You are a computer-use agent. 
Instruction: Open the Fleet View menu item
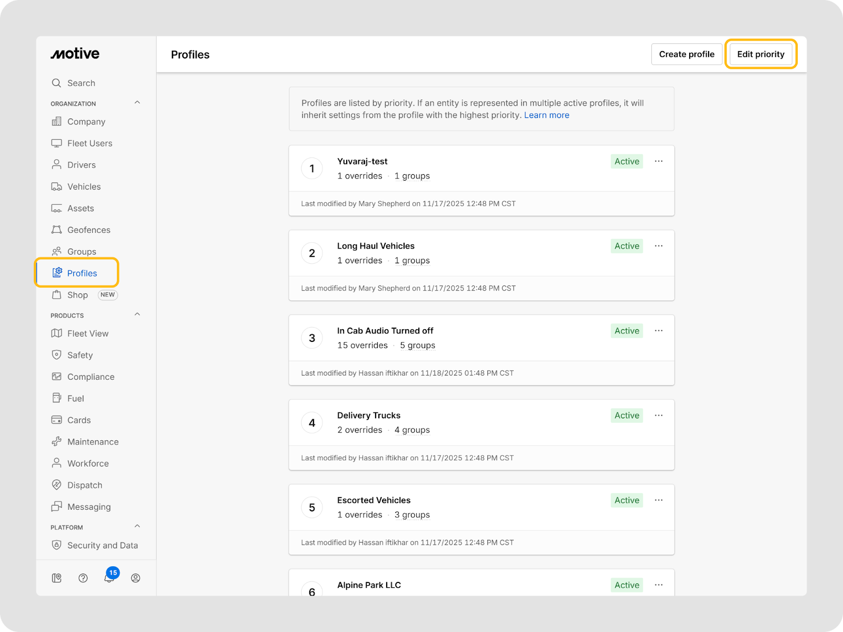(87, 333)
